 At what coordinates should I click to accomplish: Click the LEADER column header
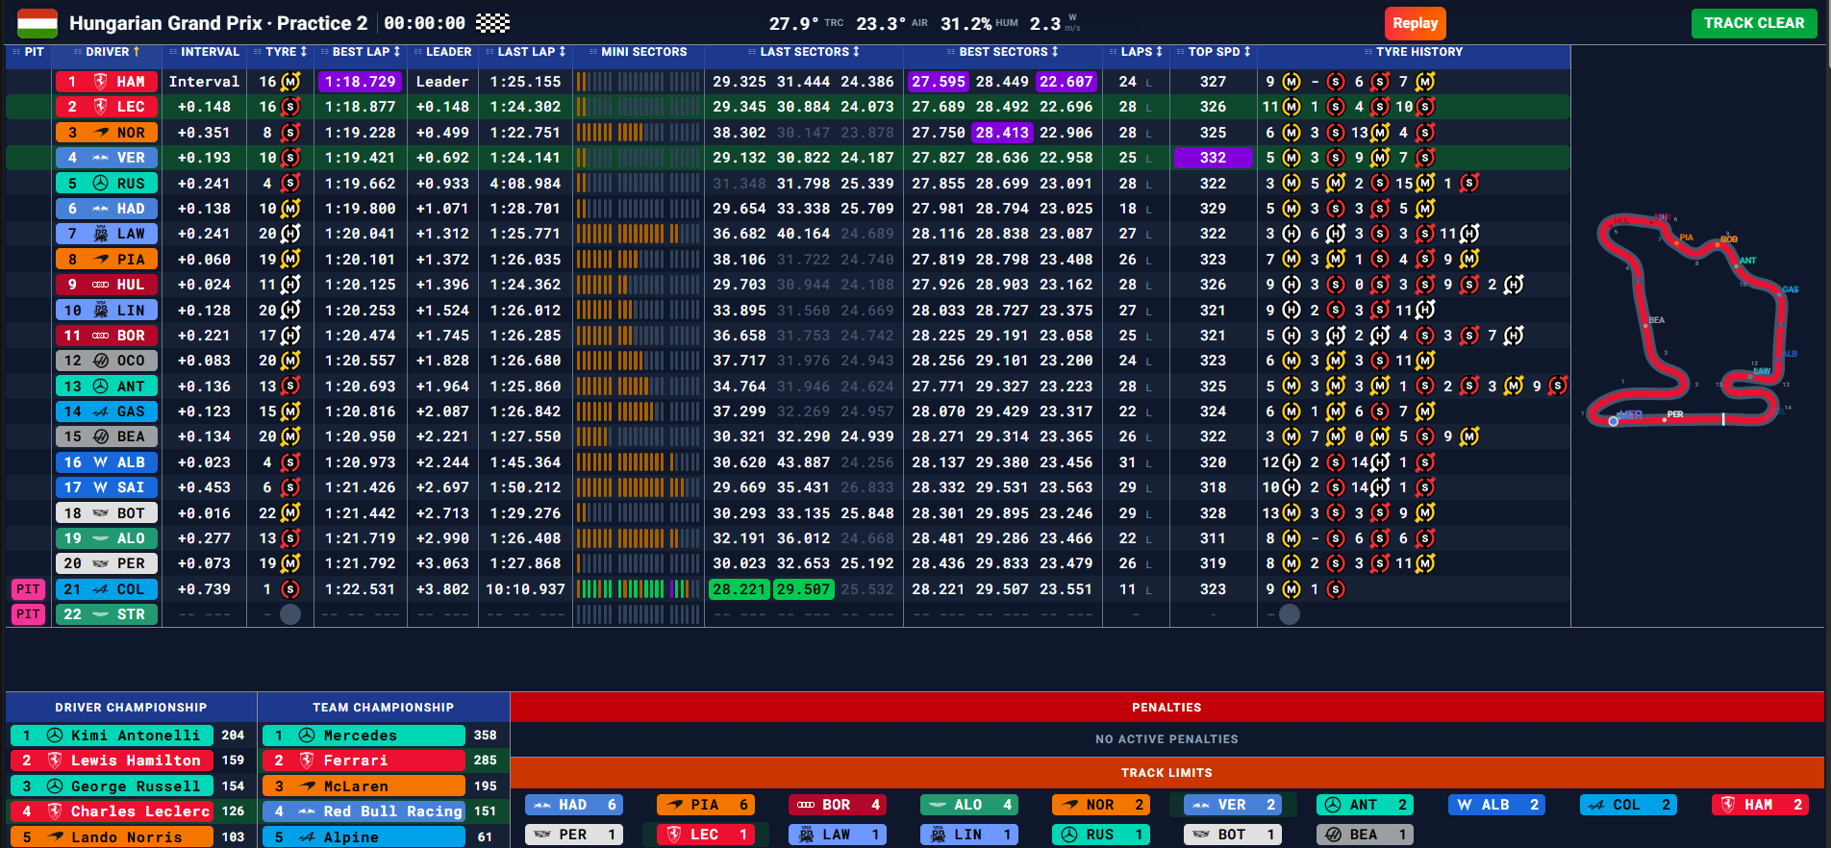[442, 52]
